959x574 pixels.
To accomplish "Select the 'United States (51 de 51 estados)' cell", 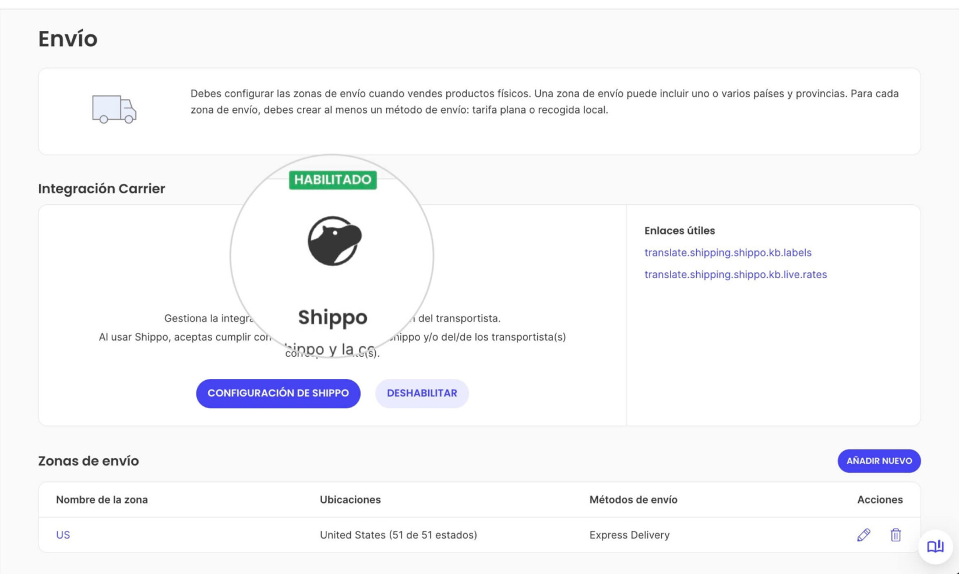I will (399, 534).
